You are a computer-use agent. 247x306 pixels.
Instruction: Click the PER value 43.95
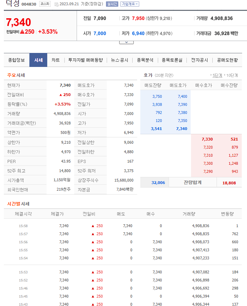point(66,161)
